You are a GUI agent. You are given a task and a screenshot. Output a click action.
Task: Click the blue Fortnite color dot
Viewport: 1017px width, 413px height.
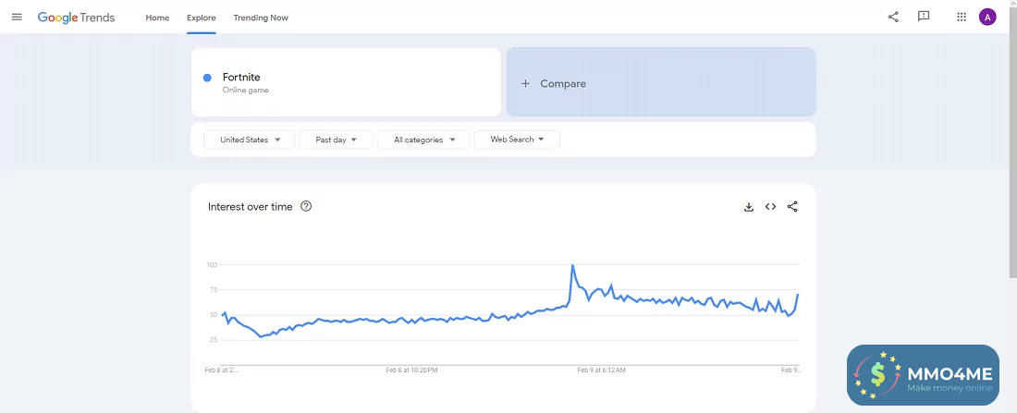click(207, 78)
